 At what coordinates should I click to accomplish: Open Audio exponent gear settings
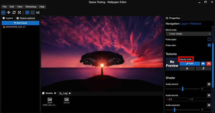point(209,105)
